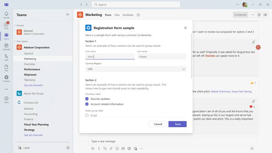This screenshot has height=153, width=272.
Task: Cancel the registration form
Action: tap(158, 124)
